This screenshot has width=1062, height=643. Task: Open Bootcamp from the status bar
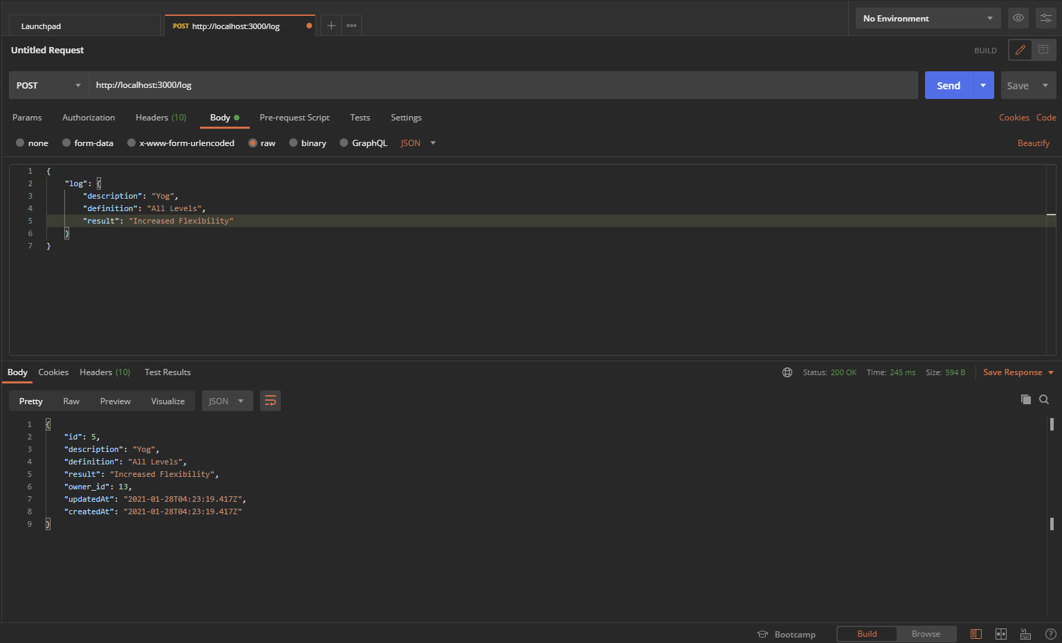787,634
